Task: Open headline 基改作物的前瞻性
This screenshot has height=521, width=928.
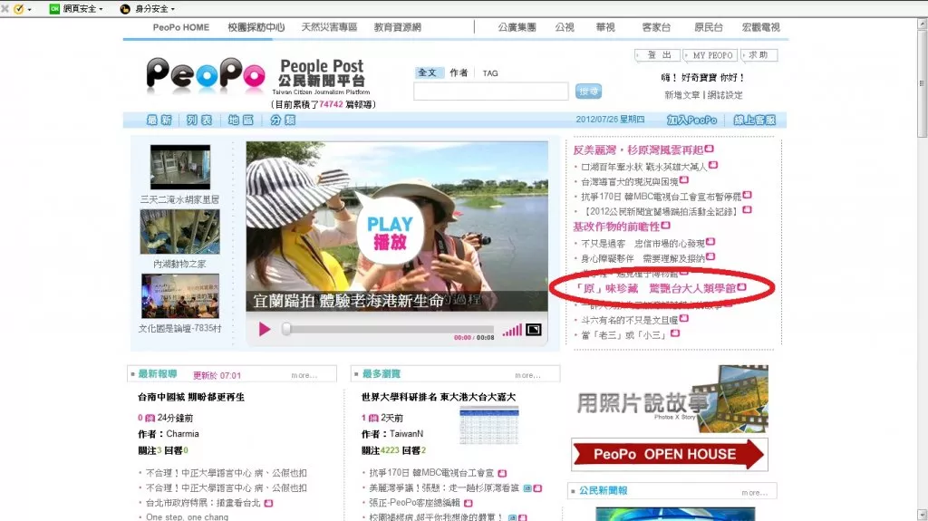Action: [x=616, y=227]
